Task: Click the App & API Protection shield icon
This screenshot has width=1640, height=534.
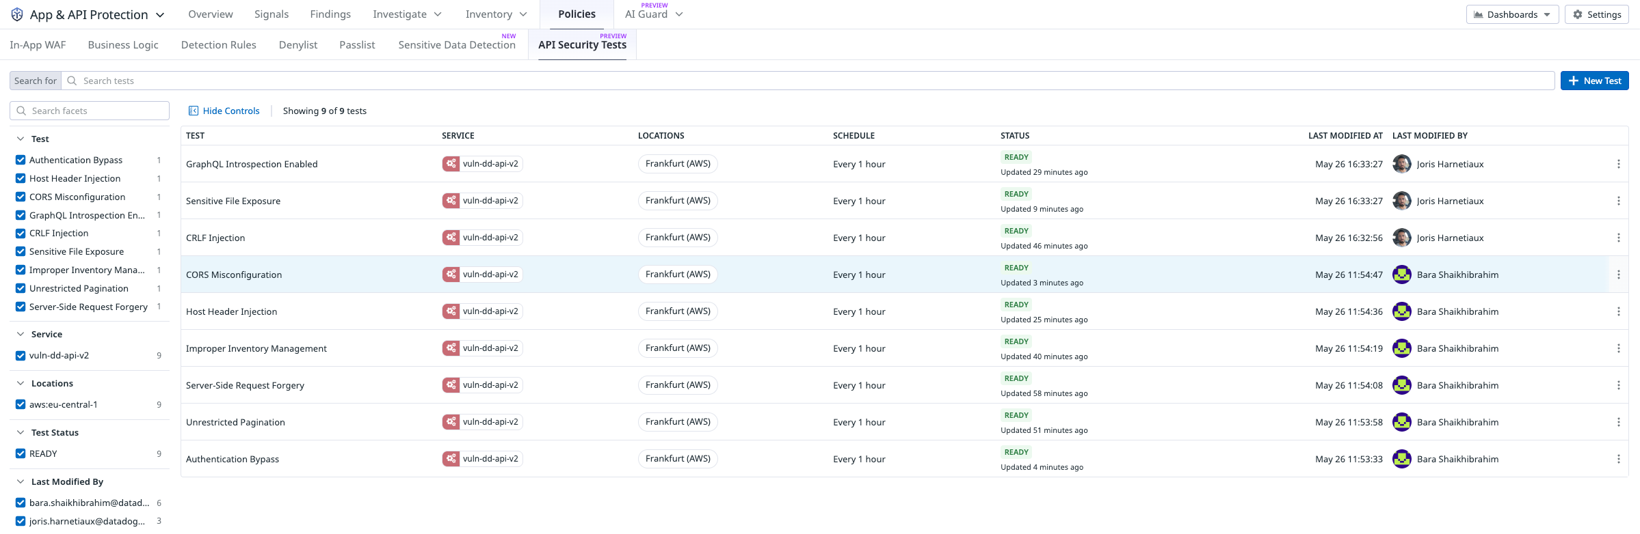Action: click(x=17, y=14)
